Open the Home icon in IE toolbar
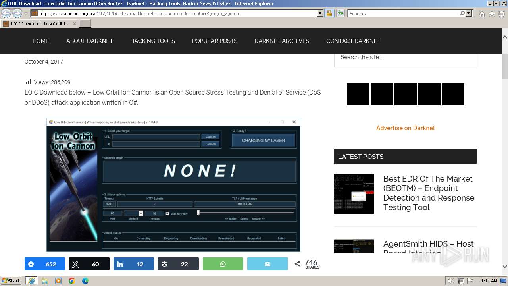 482,14
